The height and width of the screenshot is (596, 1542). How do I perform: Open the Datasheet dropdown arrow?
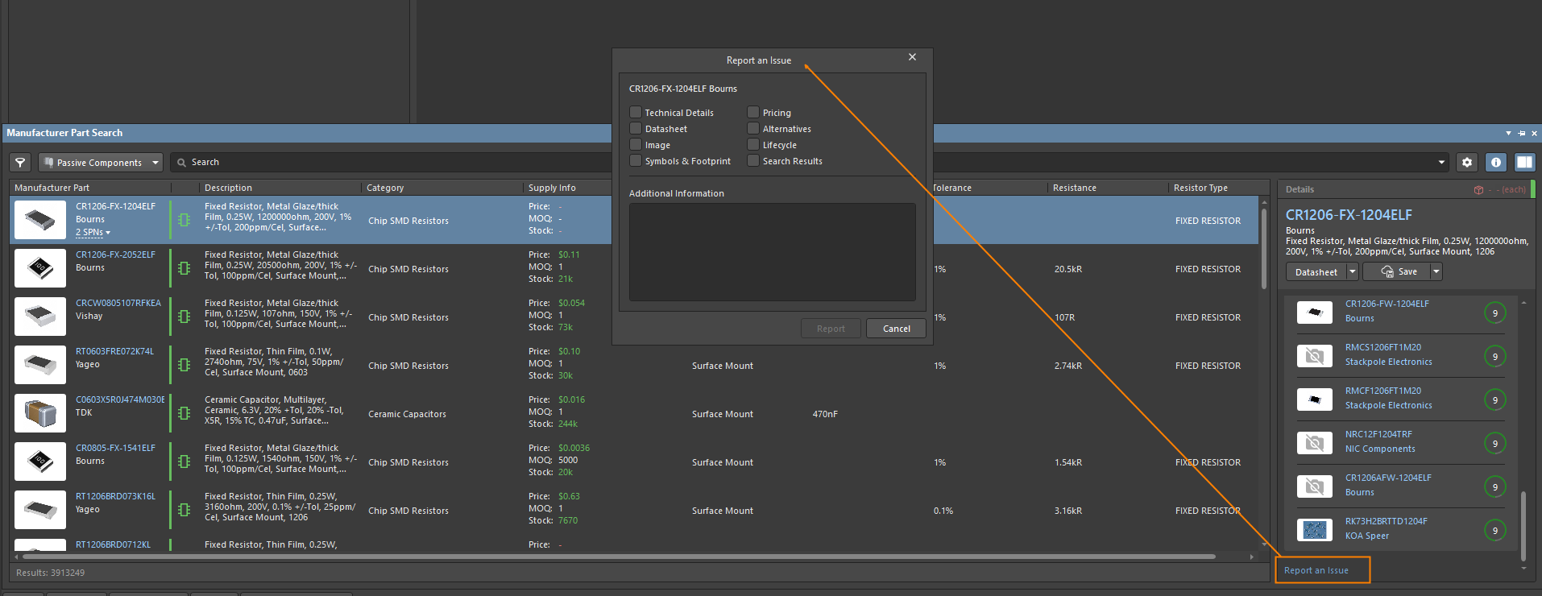tap(1352, 272)
